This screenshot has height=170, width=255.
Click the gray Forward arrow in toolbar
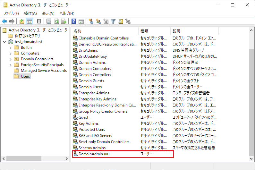(x=12, y=21)
